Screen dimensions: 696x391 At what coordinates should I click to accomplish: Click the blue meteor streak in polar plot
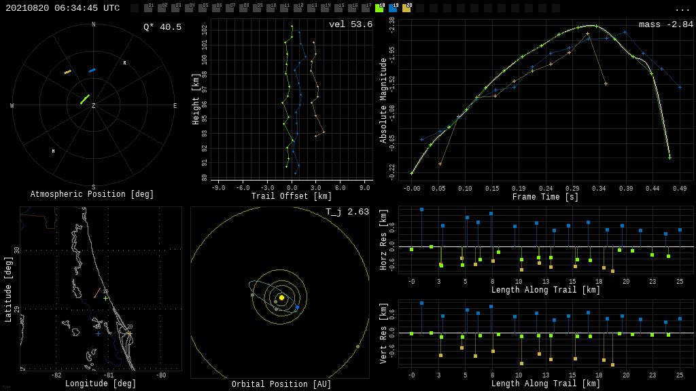coord(92,70)
